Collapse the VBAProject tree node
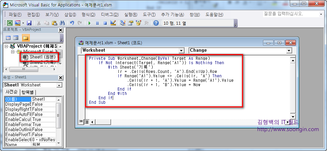327x151 pixels. pos(6,46)
